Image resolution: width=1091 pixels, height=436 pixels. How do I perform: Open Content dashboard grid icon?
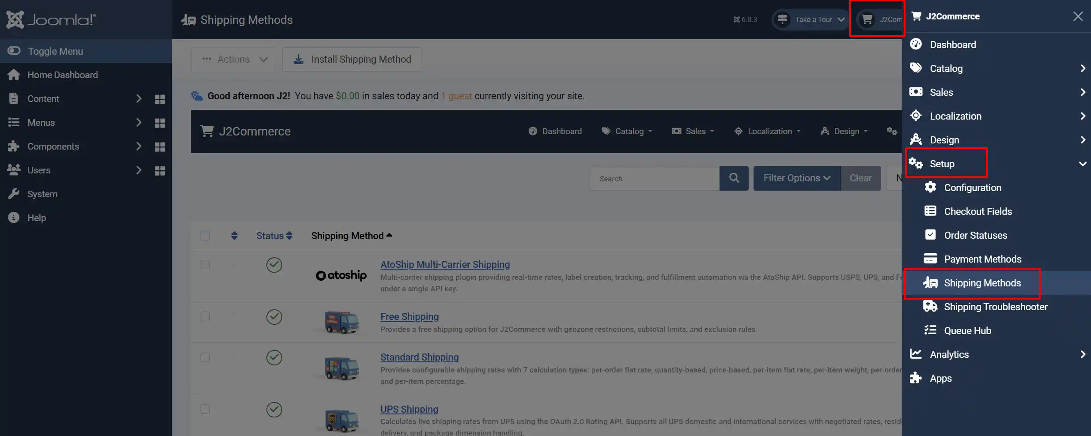[x=160, y=99]
